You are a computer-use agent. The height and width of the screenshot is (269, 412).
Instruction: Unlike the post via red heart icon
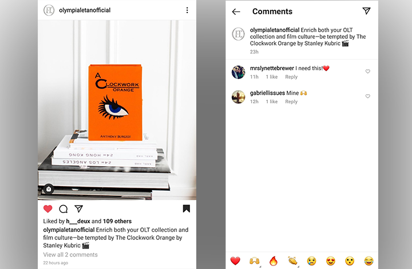pos(48,208)
